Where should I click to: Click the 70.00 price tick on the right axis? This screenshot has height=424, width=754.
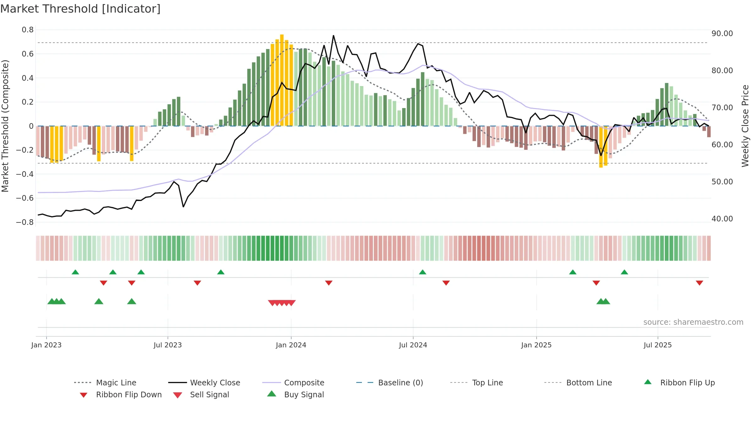(722, 108)
